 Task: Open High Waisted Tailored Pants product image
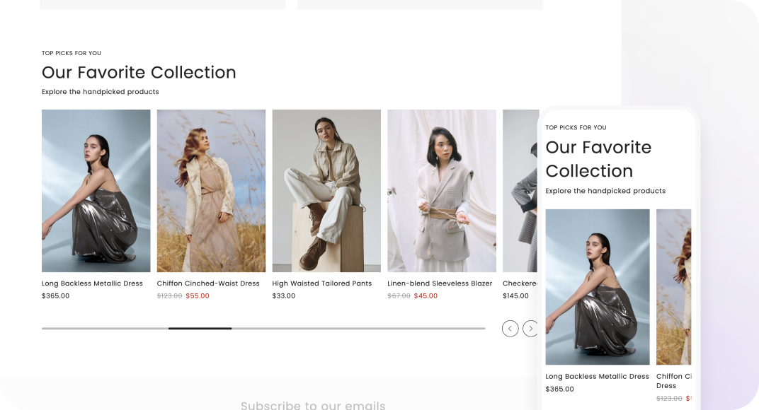(326, 190)
